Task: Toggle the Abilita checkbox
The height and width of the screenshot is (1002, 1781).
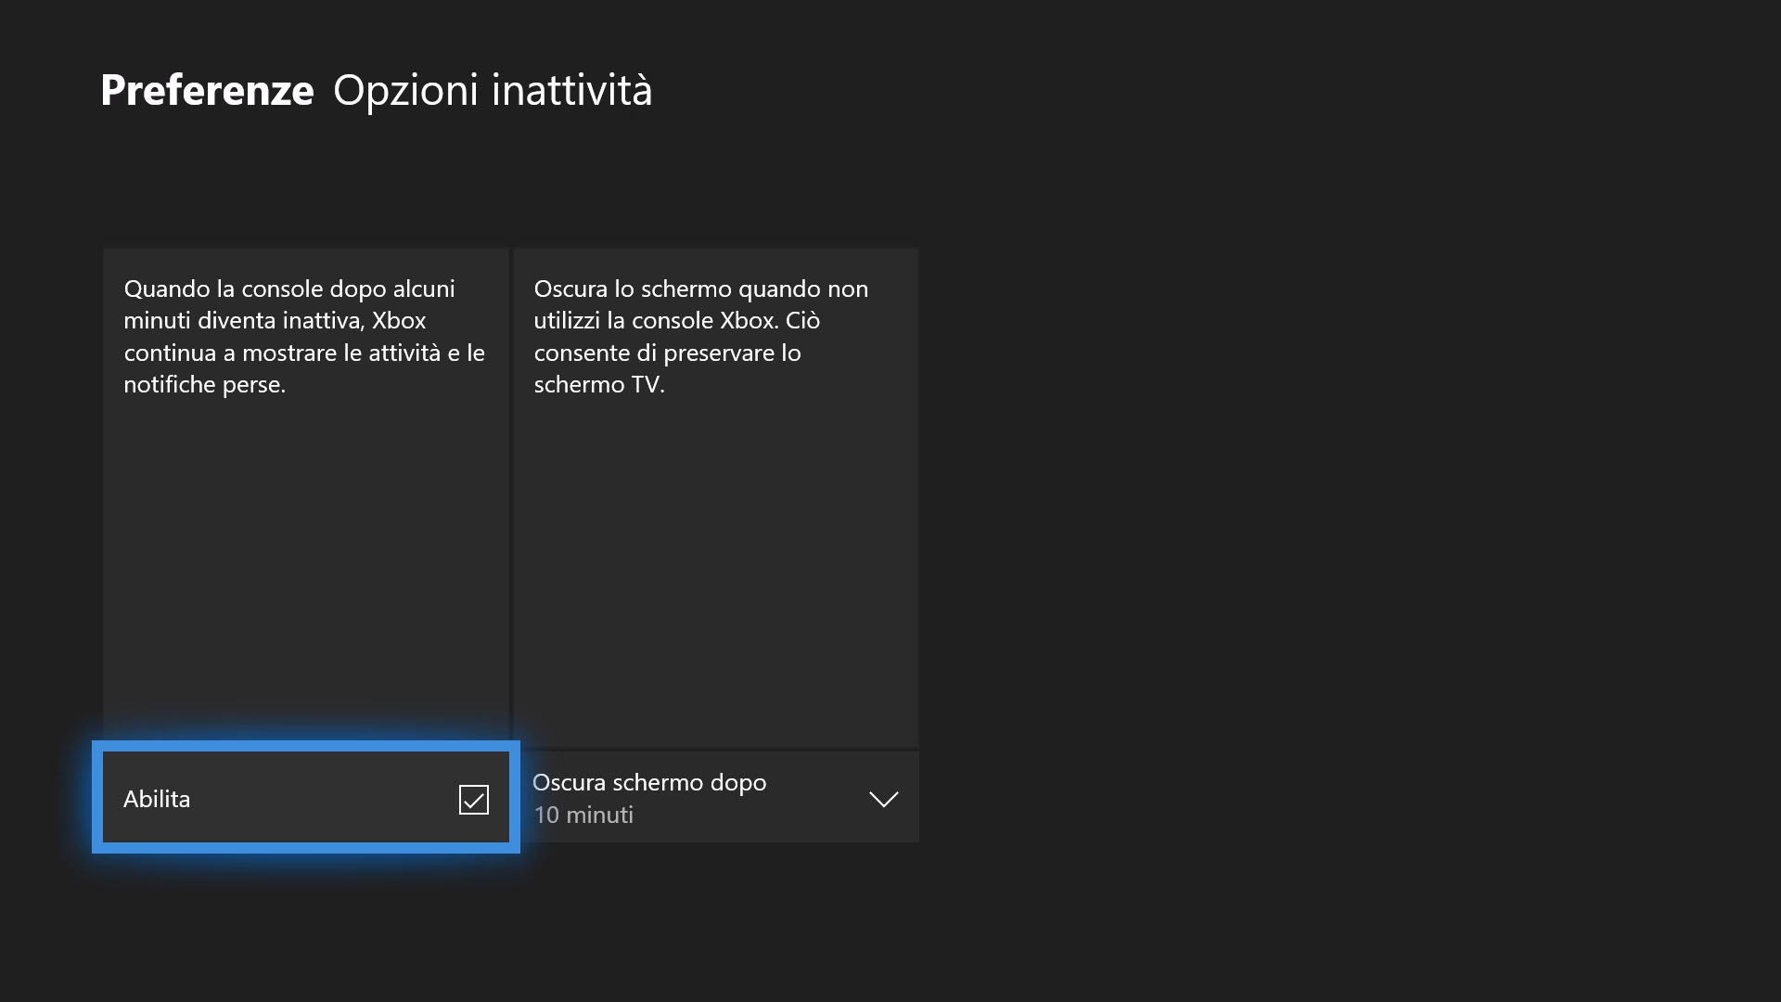Action: tap(473, 799)
